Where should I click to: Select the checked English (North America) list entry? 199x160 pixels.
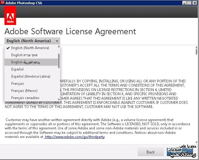pyautogui.click(x=30, y=48)
